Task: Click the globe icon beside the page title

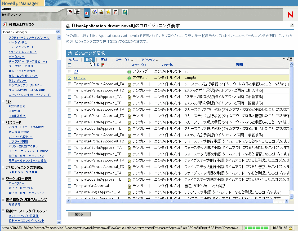Action: click(x=68, y=26)
